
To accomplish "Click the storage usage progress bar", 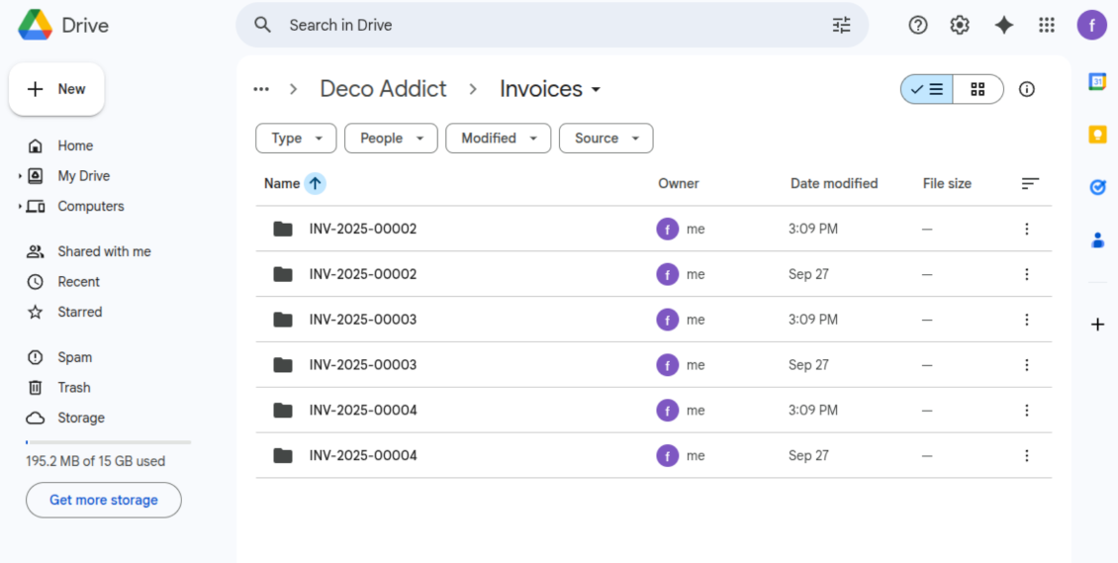I will (109, 442).
